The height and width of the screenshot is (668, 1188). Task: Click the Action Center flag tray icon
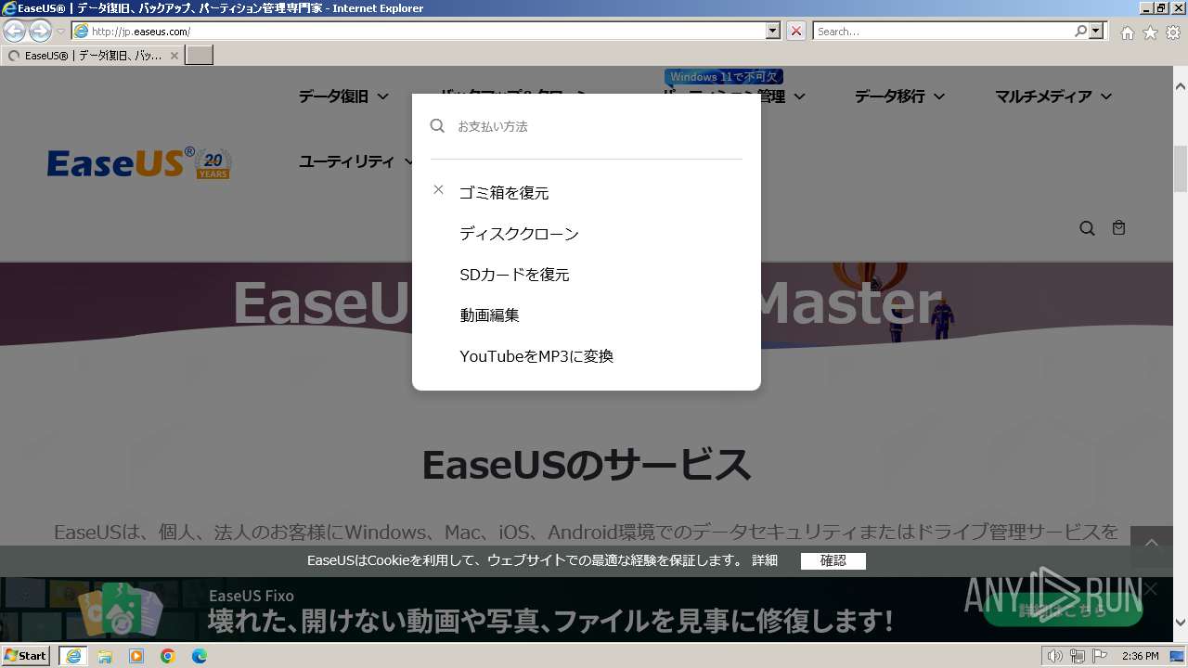tap(1099, 656)
